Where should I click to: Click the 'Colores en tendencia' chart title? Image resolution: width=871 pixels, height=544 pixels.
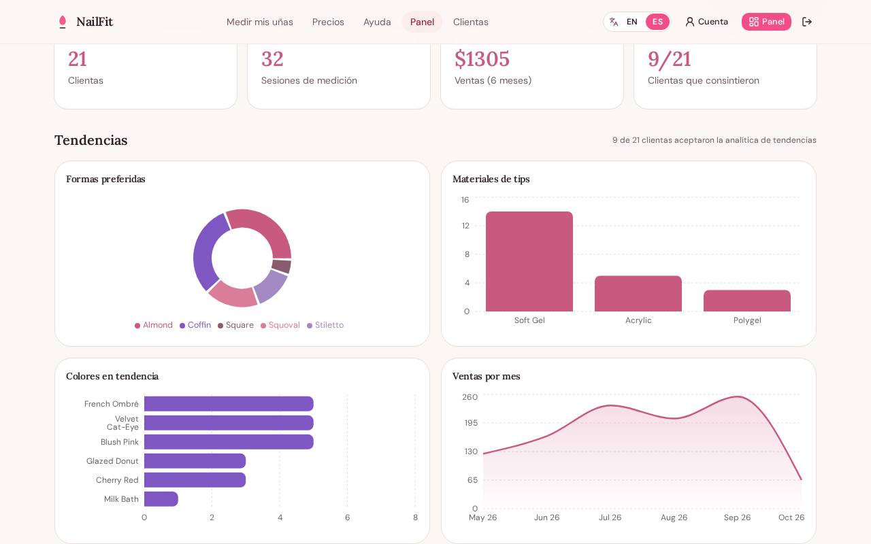112,376
